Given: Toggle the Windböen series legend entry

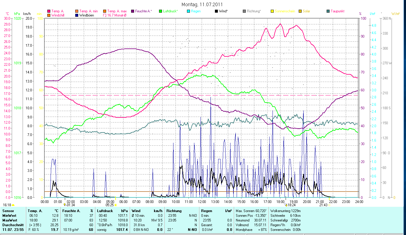Looking at the screenshot, I should pyautogui.click(x=77, y=15).
